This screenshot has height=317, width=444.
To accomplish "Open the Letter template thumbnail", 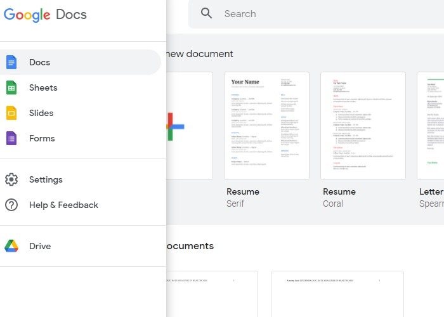I will pos(431,126).
